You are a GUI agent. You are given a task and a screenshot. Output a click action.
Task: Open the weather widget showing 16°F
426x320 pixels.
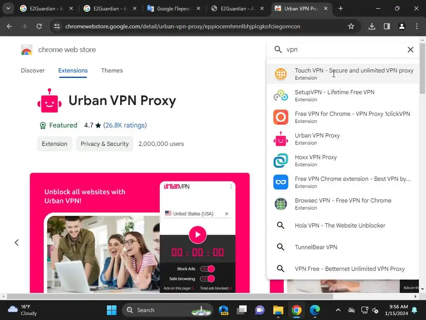(x=22, y=310)
